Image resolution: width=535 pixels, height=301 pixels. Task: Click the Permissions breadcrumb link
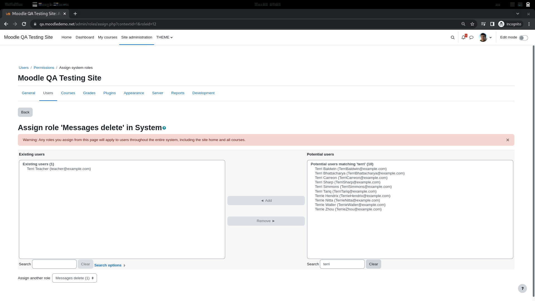(44, 68)
